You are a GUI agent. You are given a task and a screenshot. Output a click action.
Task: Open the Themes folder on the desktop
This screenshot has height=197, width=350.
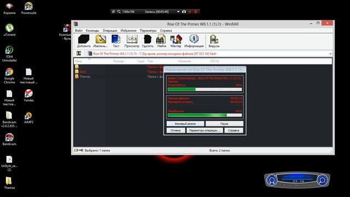click(x=9, y=183)
